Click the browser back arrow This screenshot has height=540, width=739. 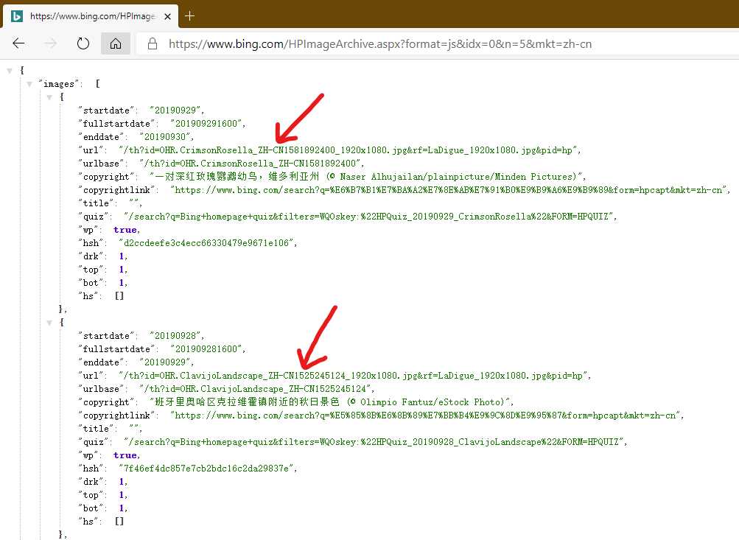click(18, 43)
